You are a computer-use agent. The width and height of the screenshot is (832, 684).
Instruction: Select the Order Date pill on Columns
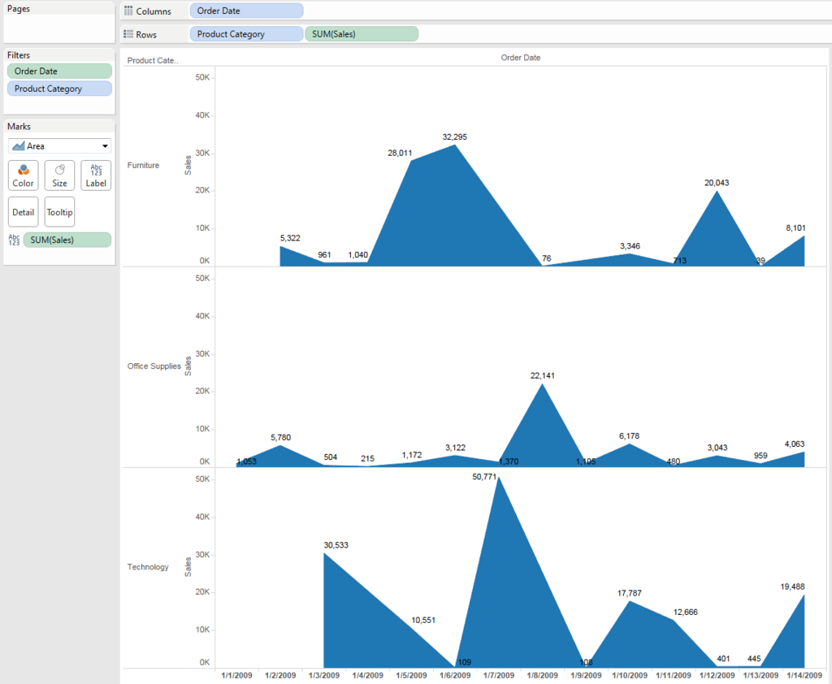click(246, 11)
